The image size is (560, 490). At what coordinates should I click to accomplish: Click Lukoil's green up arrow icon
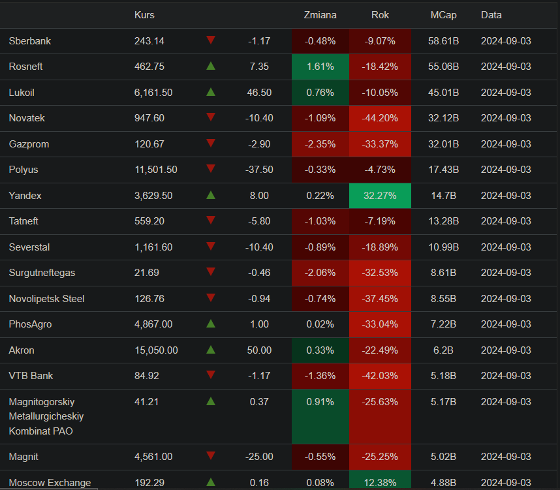click(210, 92)
